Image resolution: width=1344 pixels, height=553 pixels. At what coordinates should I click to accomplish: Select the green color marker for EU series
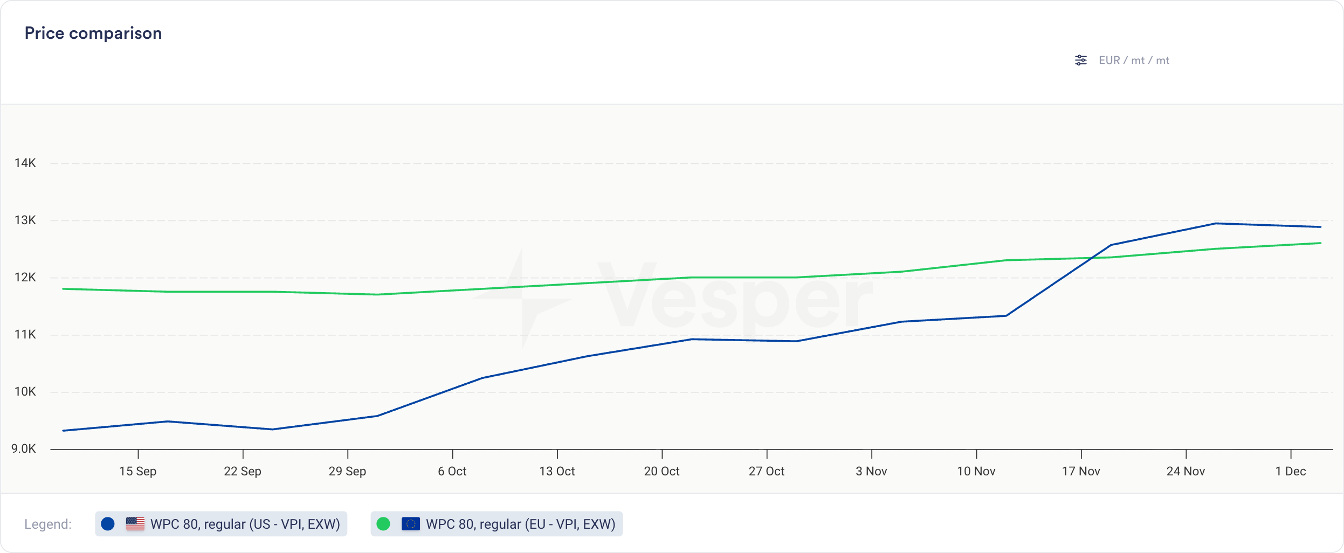tap(384, 523)
